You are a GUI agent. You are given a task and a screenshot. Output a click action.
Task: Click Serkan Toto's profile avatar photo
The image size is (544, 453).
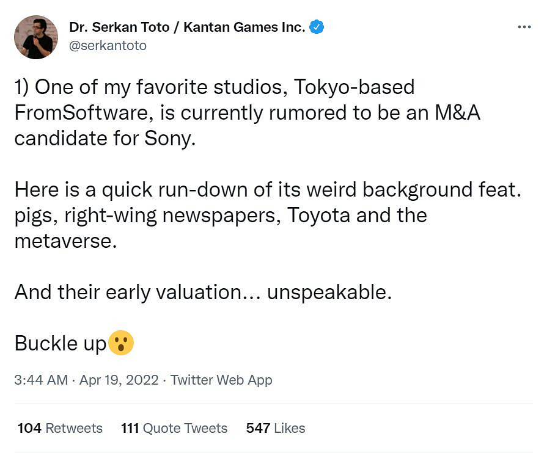click(x=37, y=37)
